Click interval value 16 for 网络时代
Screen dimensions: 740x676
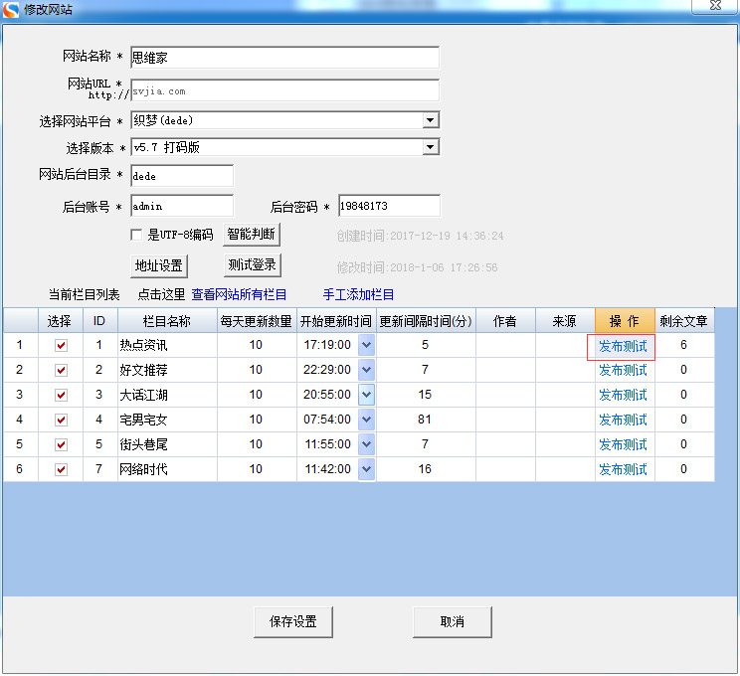coord(425,469)
